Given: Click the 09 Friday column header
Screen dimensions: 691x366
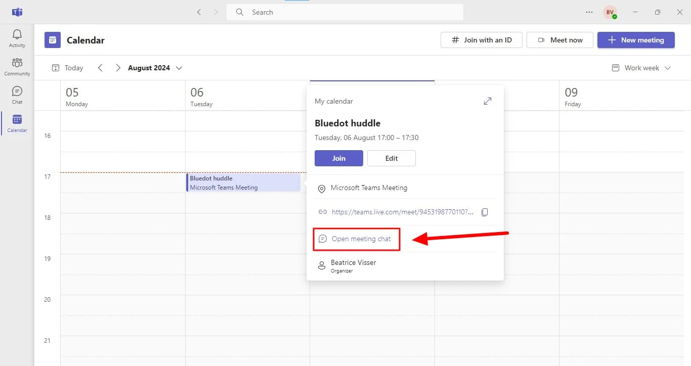Looking at the screenshot, I should click(x=621, y=96).
